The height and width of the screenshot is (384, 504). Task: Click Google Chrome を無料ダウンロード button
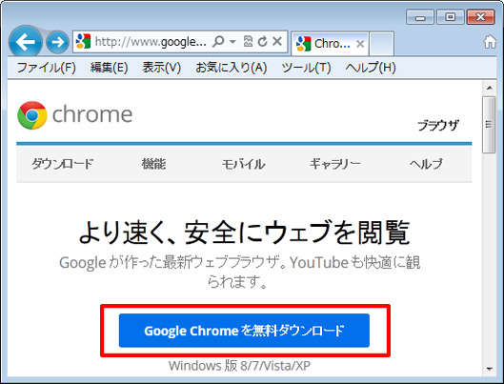[x=244, y=331]
